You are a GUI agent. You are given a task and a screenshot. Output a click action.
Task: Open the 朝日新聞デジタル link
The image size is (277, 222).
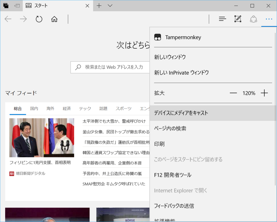(x=29, y=173)
